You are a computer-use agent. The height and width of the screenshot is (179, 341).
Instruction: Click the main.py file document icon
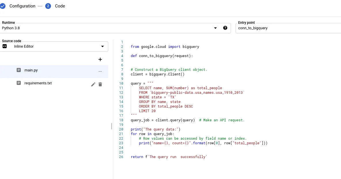(19, 70)
